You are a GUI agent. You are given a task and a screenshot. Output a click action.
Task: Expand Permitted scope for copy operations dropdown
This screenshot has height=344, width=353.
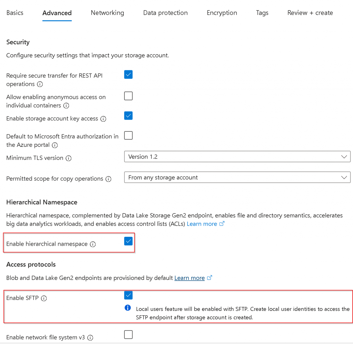(x=237, y=178)
